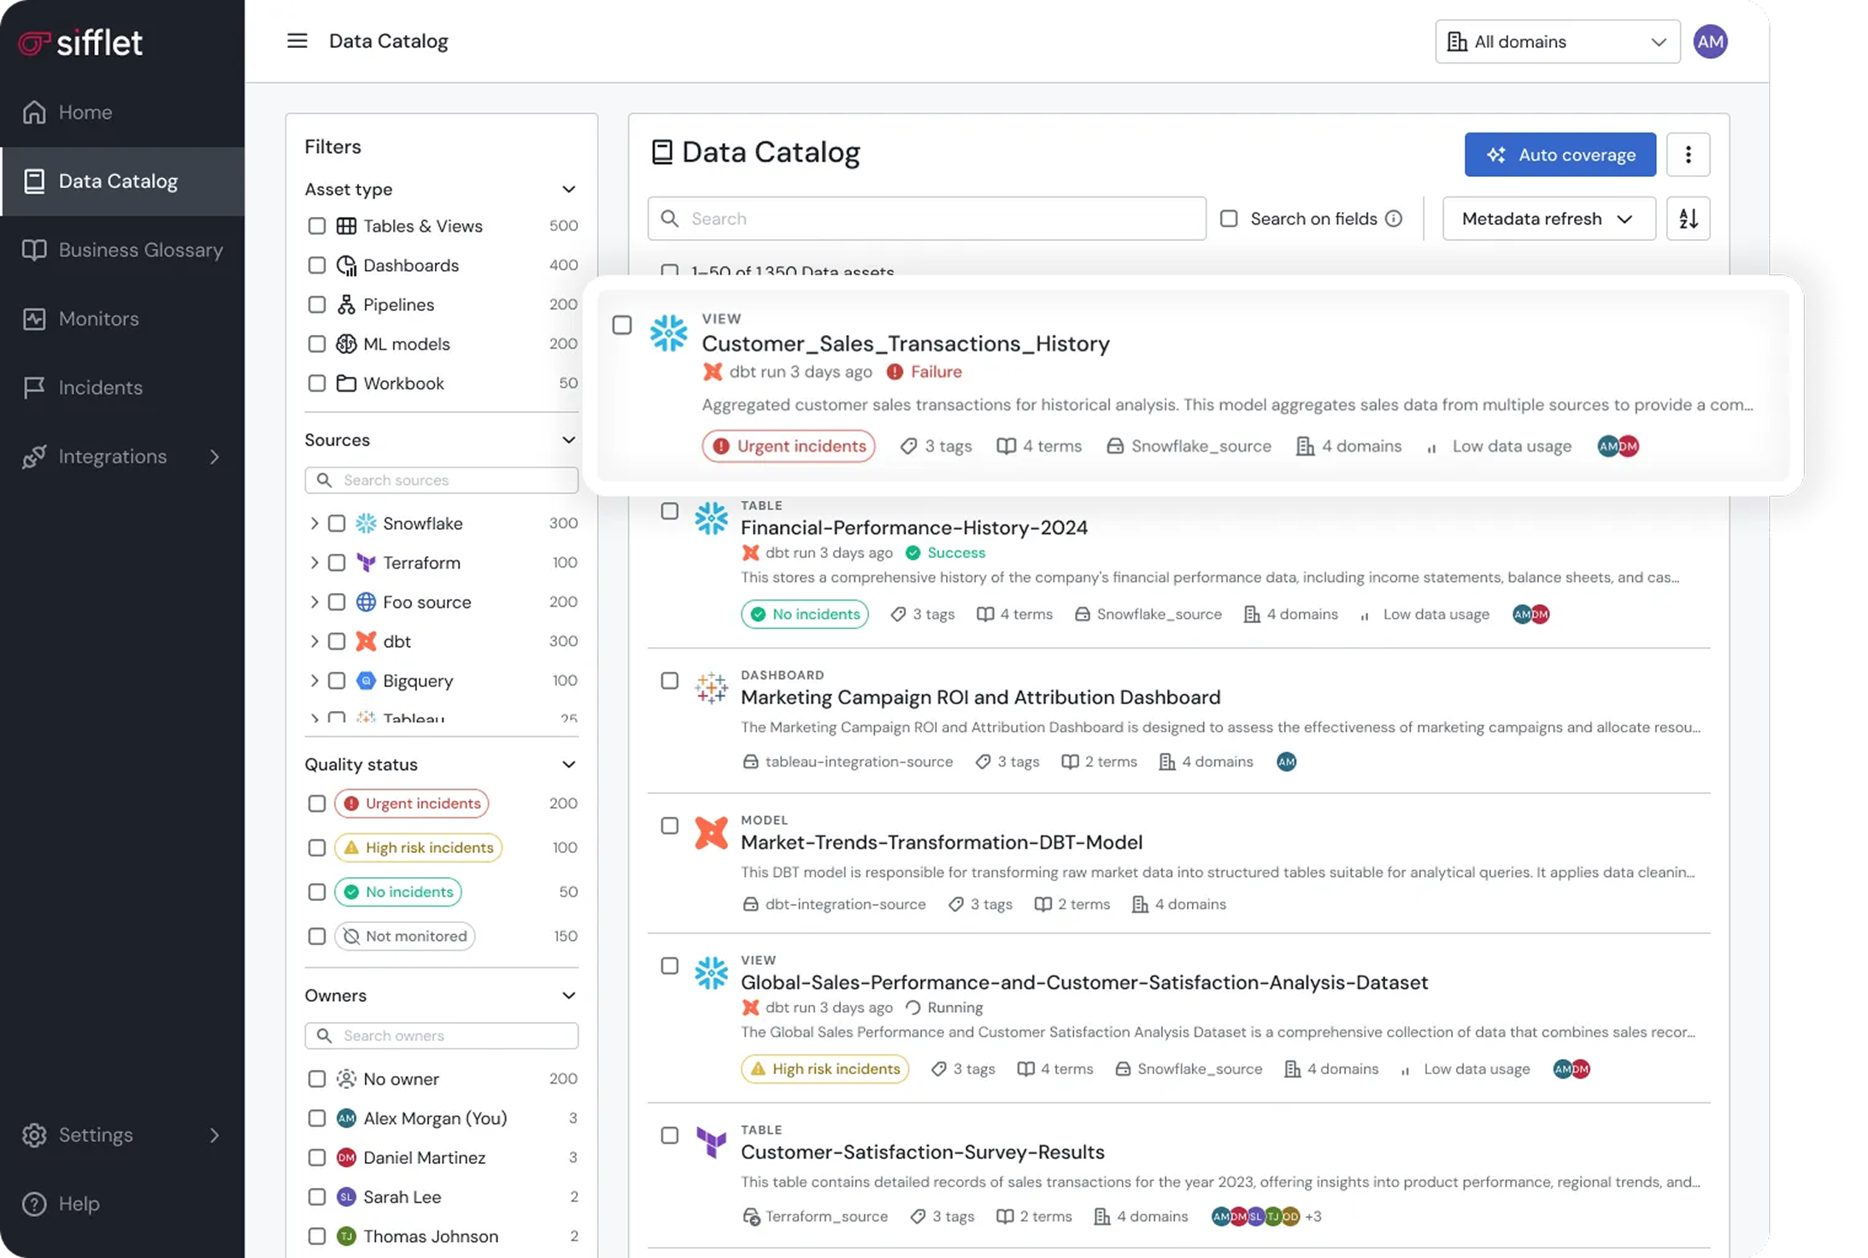Click the sifflet logo
Viewport: 1868px width, 1258px height.
[81, 43]
